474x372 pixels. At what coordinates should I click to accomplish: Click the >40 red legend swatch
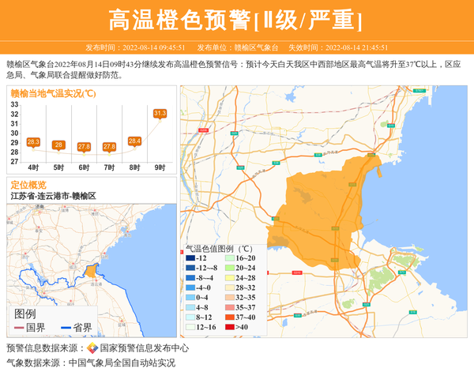pyautogui.click(x=229, y=326)
